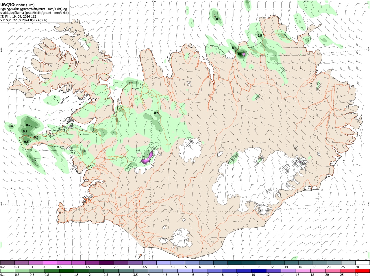The width and height of the screenshot is (370, 277).
Task: Pick the lavender rain swatch labeled 14
Action: (288, 271)
